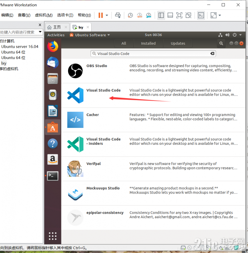This screenshot has width=248, height=253.
Task: Pause the virtual machine
Action: pos(100,15)
